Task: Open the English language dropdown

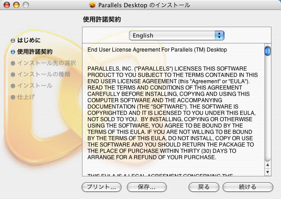Action: (176, 35)
